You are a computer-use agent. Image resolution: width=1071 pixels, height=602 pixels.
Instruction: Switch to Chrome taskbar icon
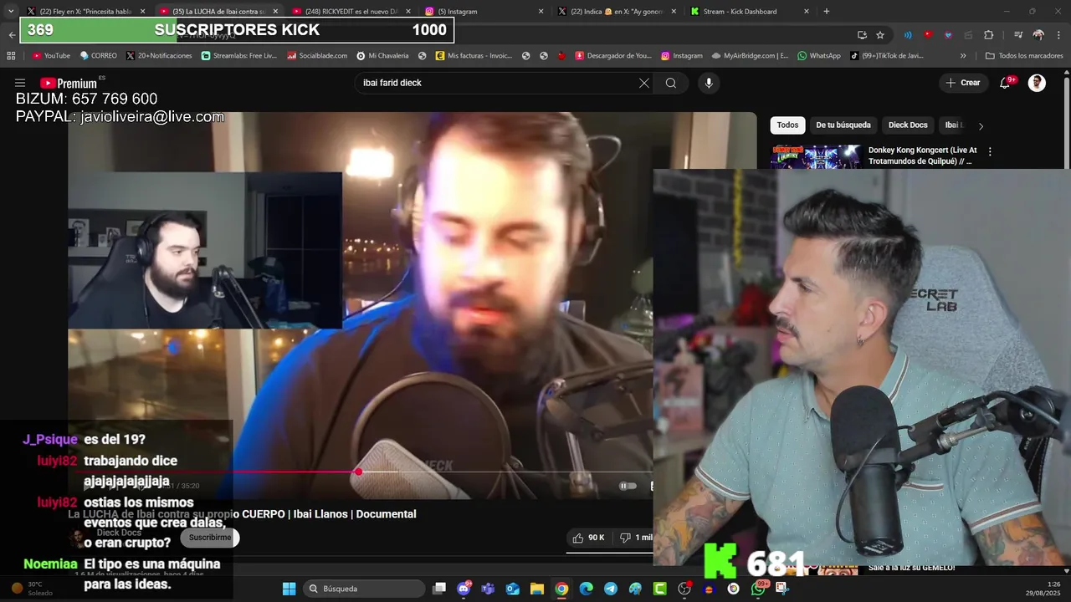(561, 589)
